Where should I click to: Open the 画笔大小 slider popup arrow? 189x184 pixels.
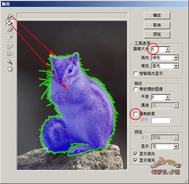coord(168,49)
